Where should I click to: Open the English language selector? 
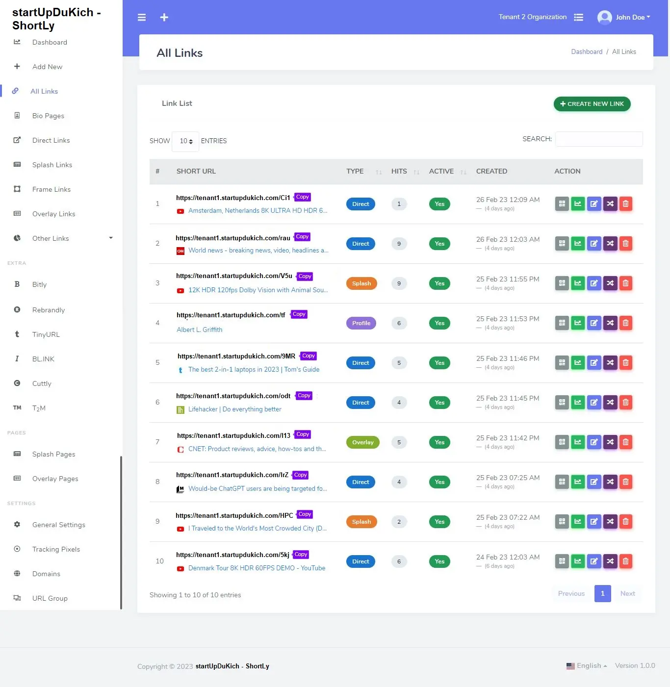coord(587,665)
